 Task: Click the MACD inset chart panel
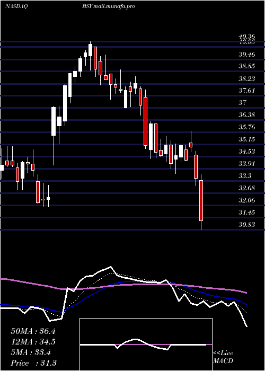pyautogui.click(x=146, y=344)
